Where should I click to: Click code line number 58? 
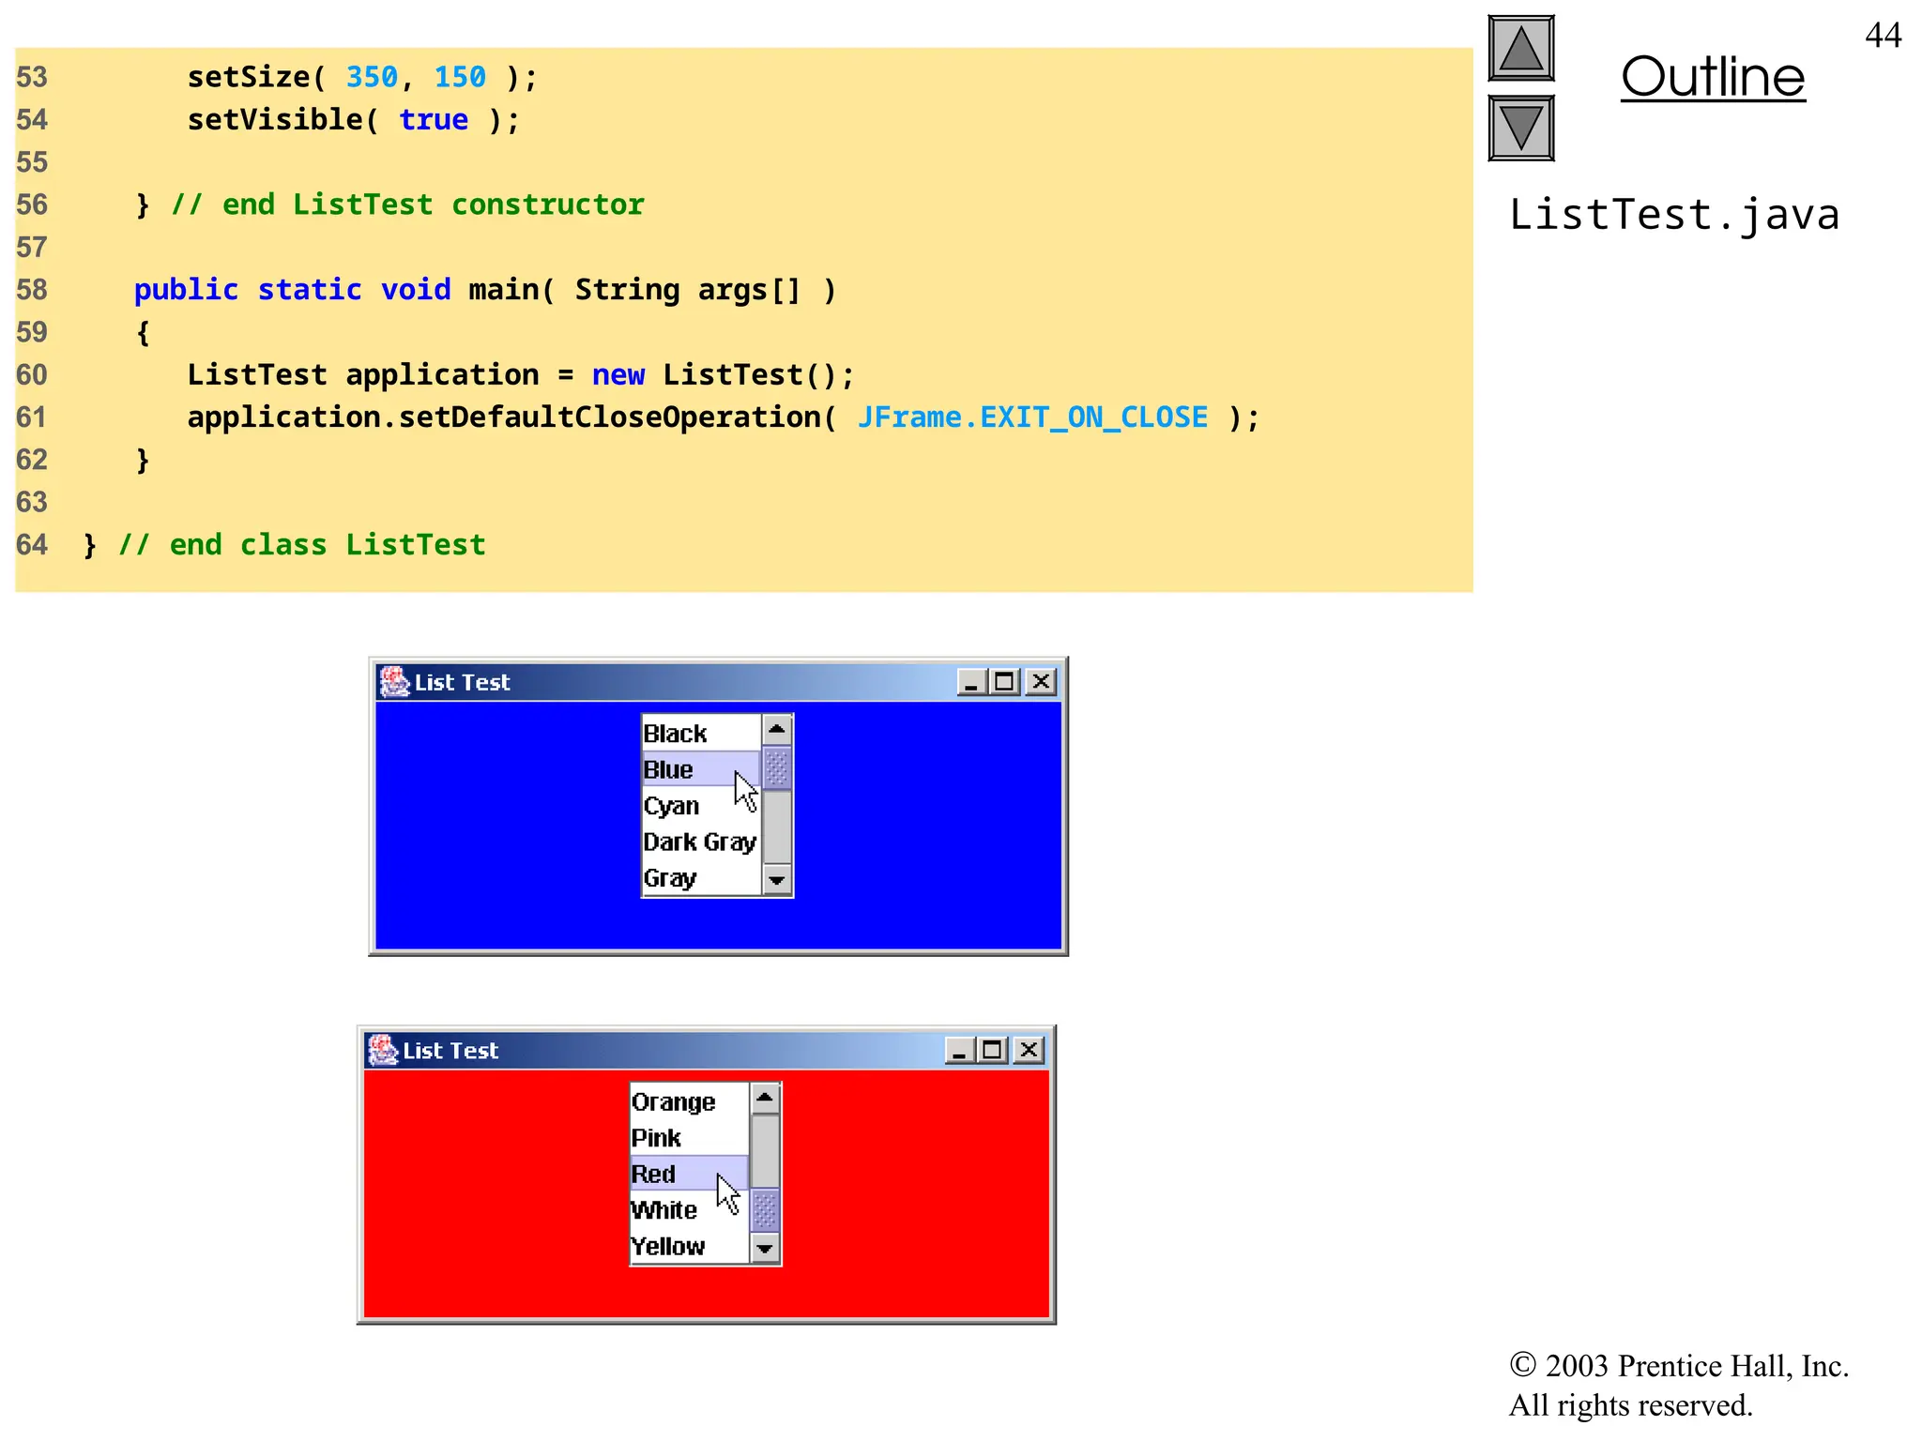tap(32, 290)
